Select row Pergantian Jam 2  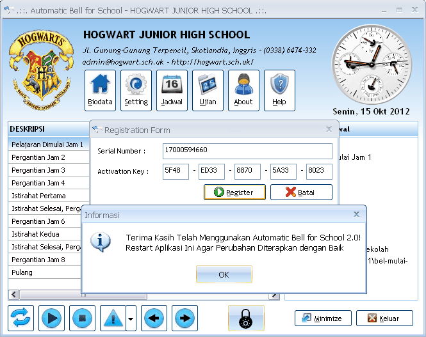coord(49,157)
